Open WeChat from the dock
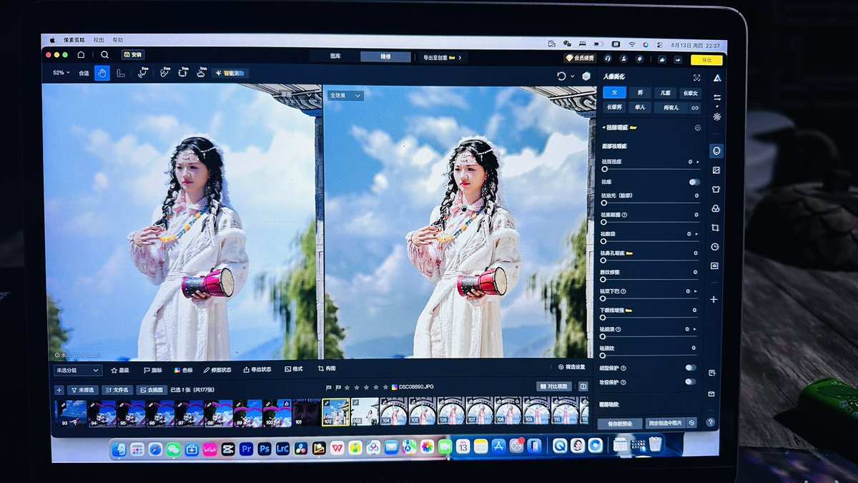The width and height of the screenshot is (858, 483). coord(173,449)
